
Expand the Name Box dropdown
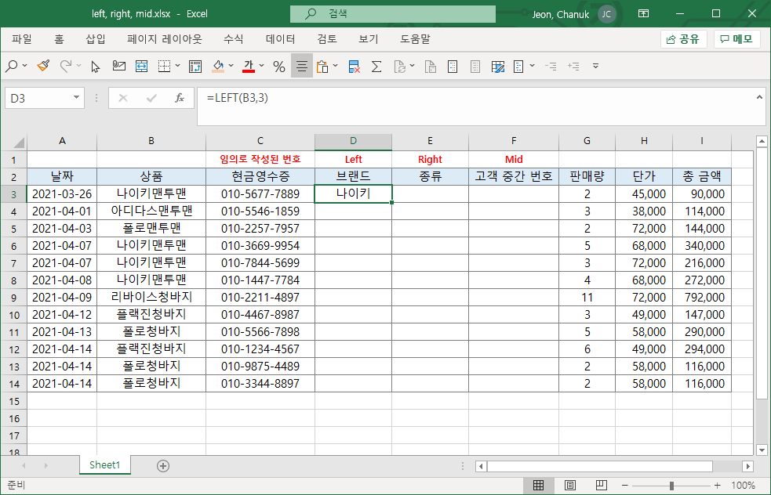pos(76,98)
